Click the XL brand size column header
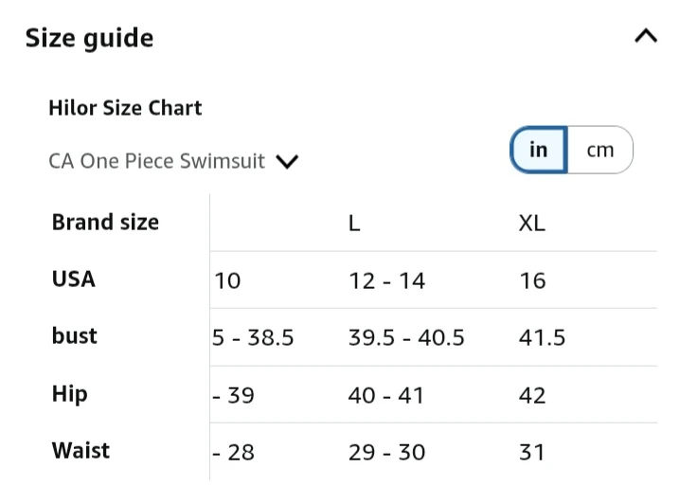The height and width of the screenshot is (485, 679). tap(532, 224)
